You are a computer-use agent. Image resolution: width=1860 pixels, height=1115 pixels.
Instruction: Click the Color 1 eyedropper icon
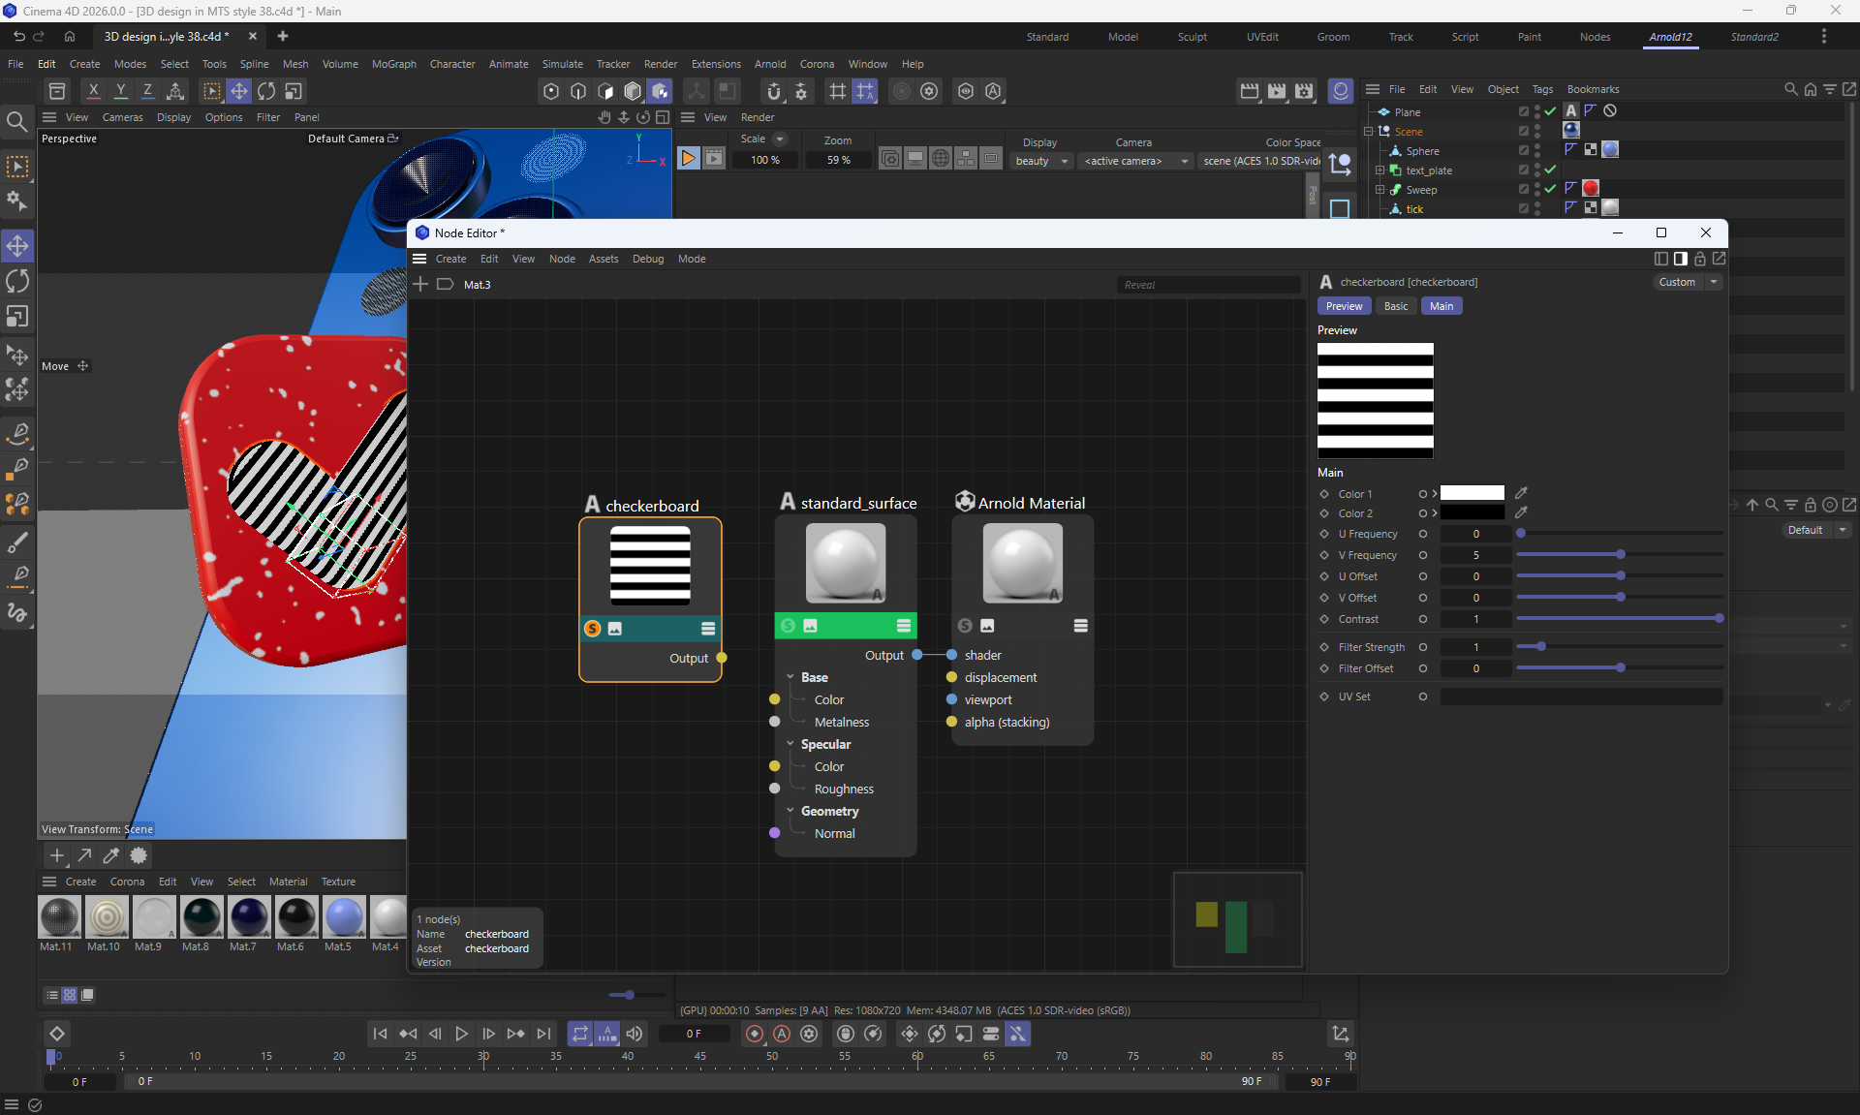[x=1521, y=493]
